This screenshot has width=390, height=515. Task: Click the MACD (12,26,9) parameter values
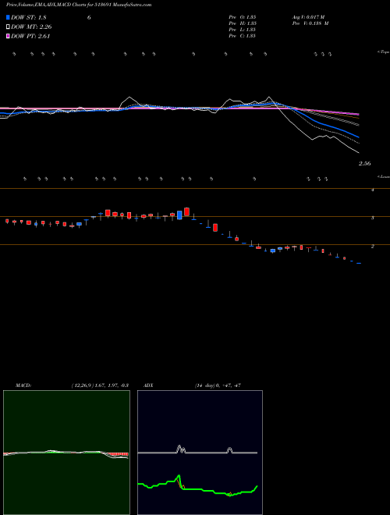tap(100, 385)
